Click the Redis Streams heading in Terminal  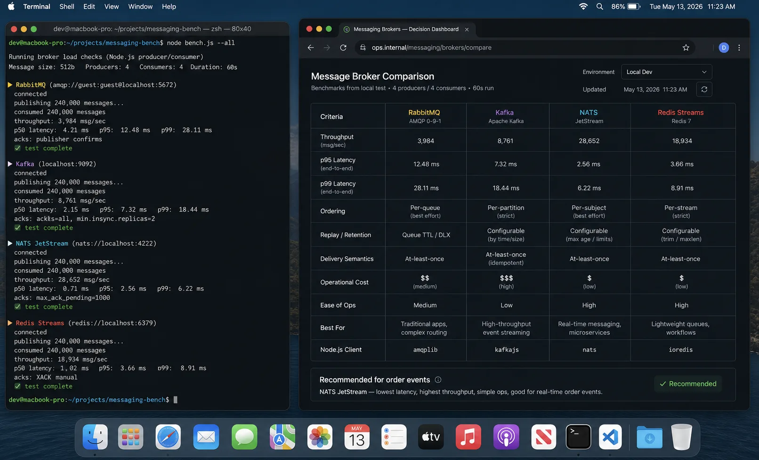(40, 323)
